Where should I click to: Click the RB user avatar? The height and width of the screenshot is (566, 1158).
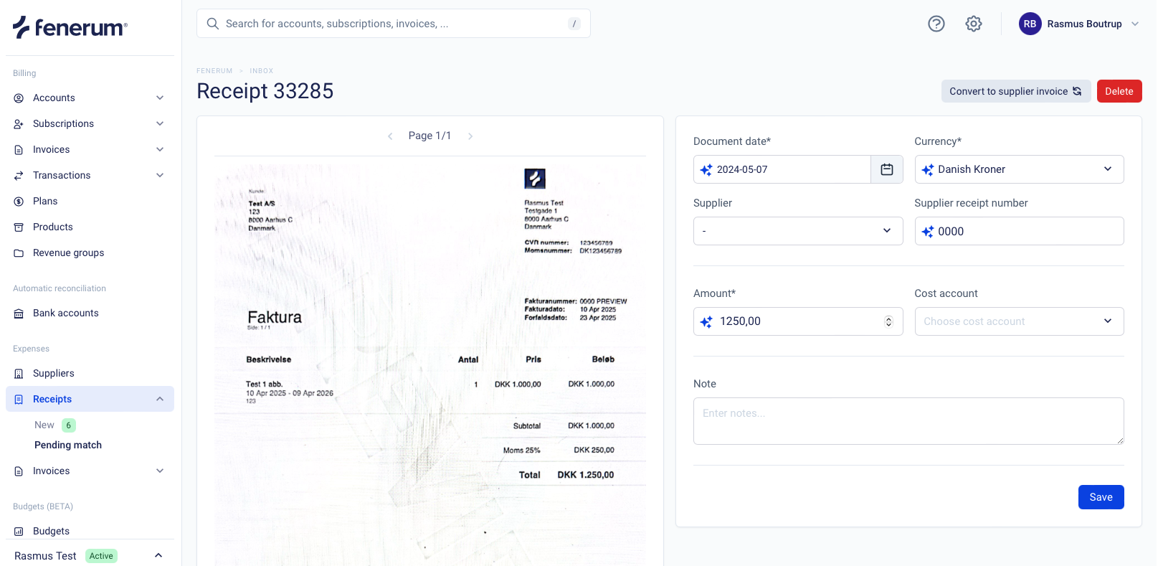[x=1030, y=24]
